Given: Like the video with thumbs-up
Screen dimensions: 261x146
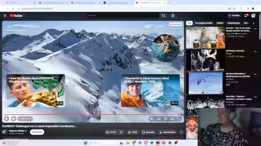Looking at the screenshot, I should click(x=111, y=132).
